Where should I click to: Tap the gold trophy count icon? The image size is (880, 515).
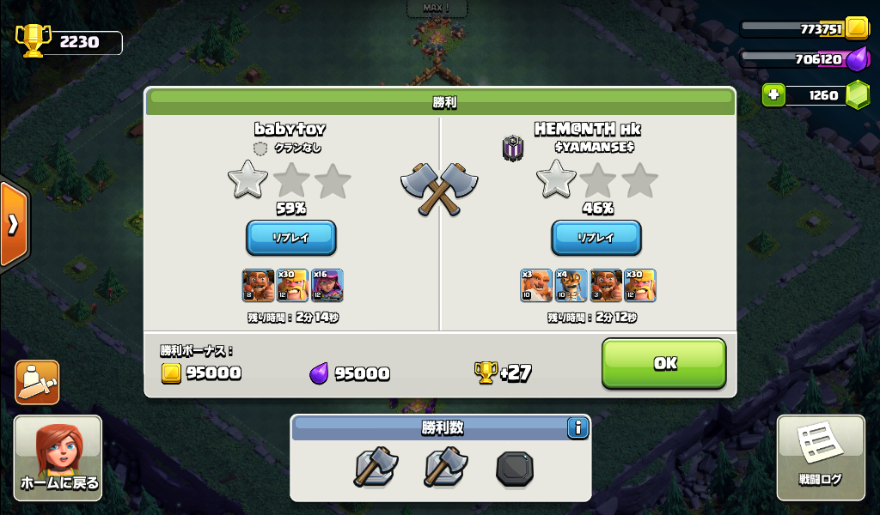(x=34, y=41)
